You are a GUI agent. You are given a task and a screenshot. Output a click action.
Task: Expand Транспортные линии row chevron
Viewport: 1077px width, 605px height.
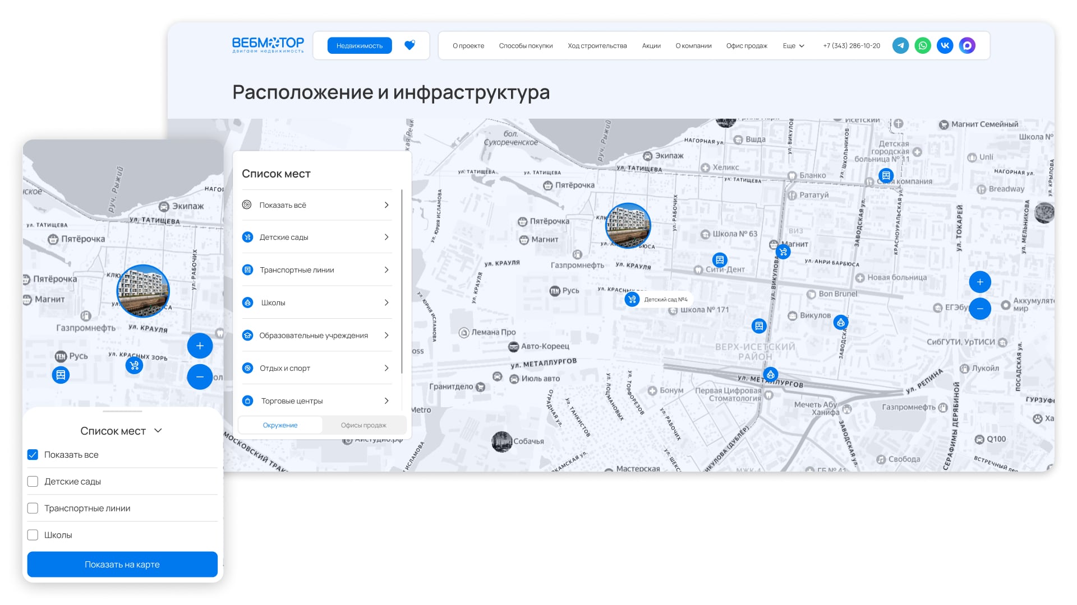tap(386, 270)
